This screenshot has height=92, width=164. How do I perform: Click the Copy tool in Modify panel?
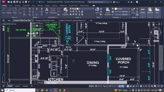(x=30, y=12)
